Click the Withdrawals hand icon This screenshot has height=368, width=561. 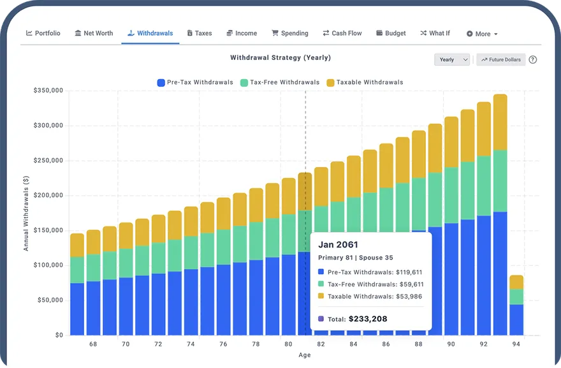[x=131, y=33]
